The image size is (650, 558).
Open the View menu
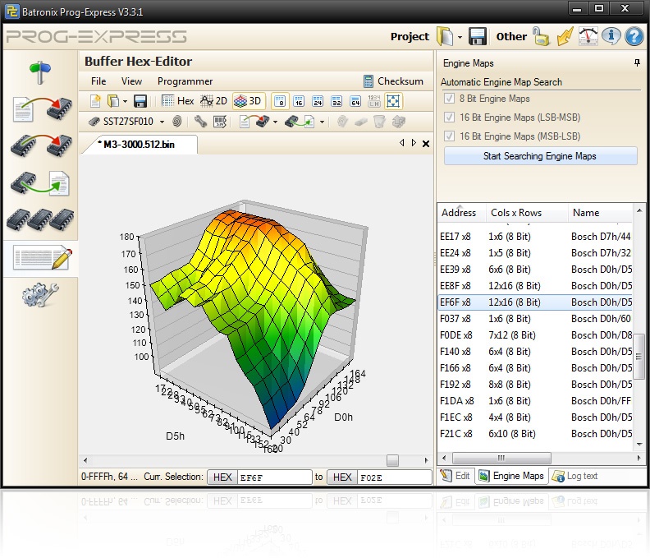pyautogui.click(x=131, y=81)
